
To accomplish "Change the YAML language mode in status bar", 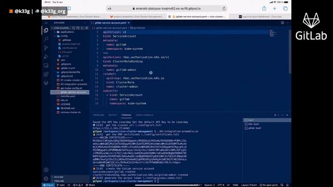I will pyautogui.click(x=235, y=185).
